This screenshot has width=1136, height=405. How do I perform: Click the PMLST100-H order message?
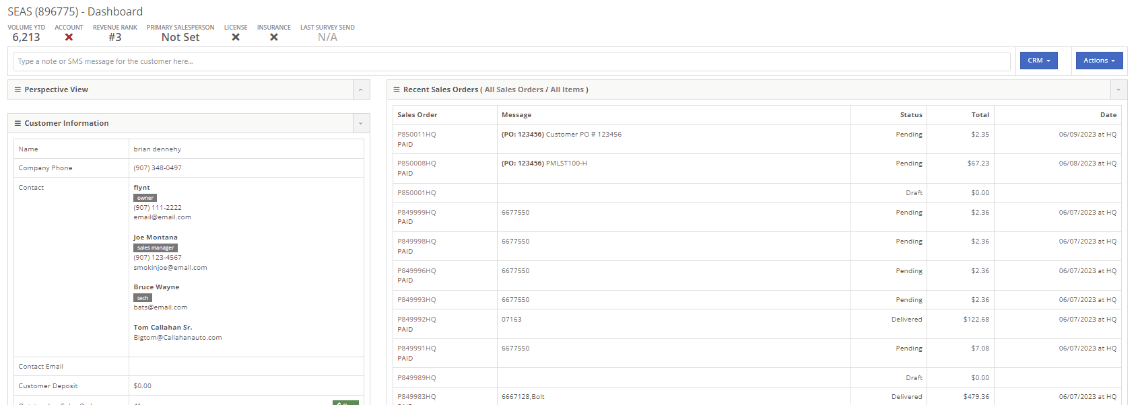[x=566, y=163]
